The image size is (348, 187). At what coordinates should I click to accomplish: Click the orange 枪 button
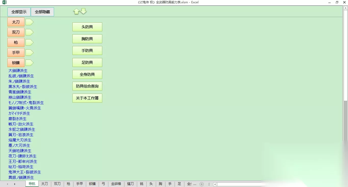click(x=16, y=42)
